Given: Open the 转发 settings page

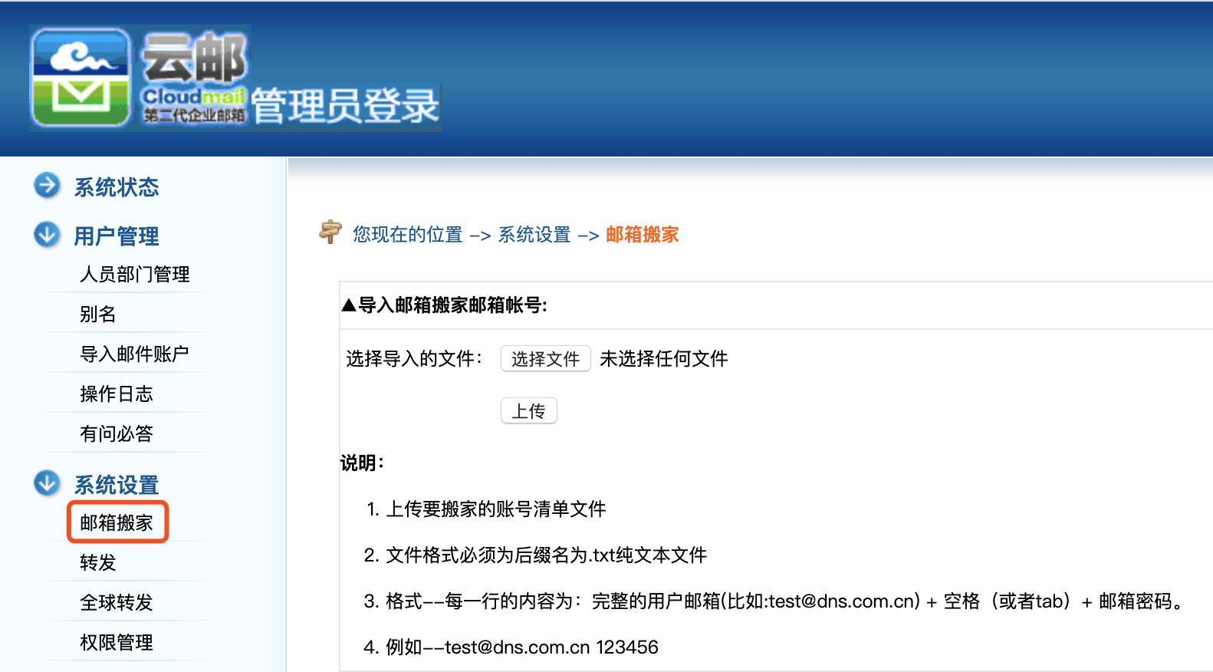Looking at the screenshot, I should coord(98,563).
